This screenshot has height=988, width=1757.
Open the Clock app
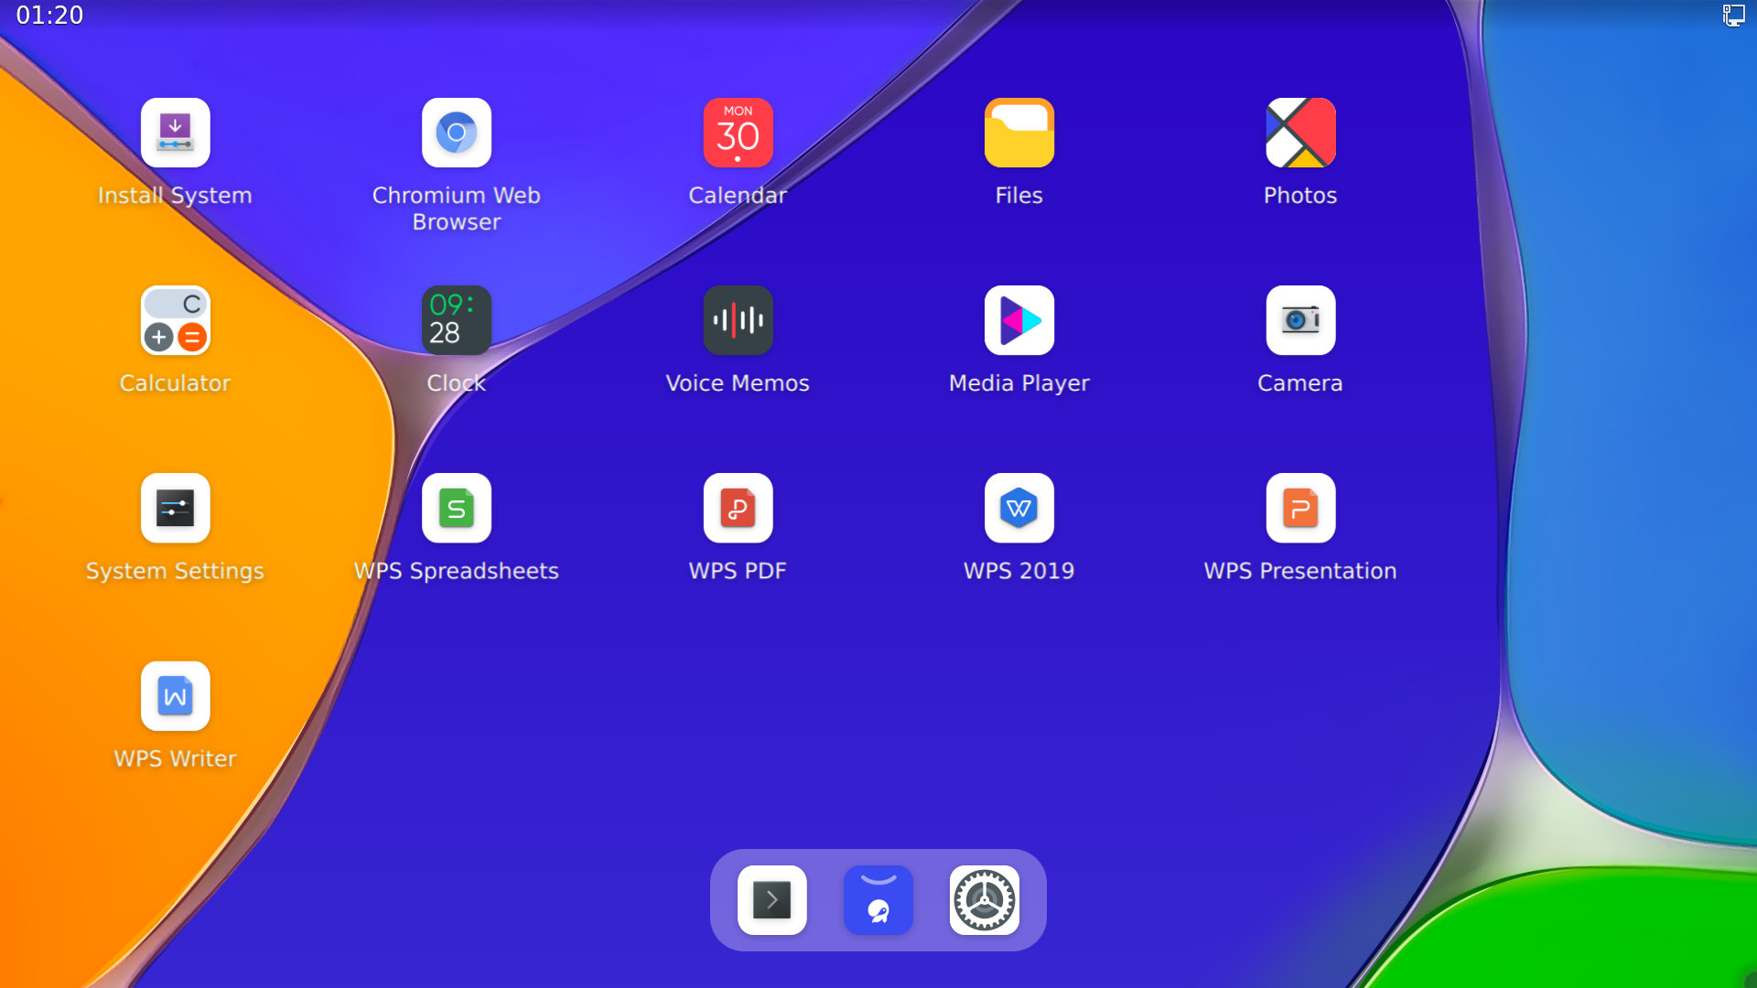[x=456, y=321]
